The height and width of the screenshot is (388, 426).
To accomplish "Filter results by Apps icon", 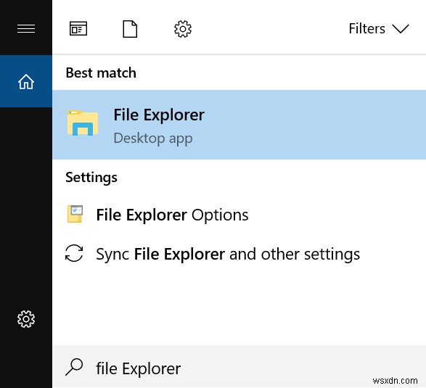I will point(78,28).
